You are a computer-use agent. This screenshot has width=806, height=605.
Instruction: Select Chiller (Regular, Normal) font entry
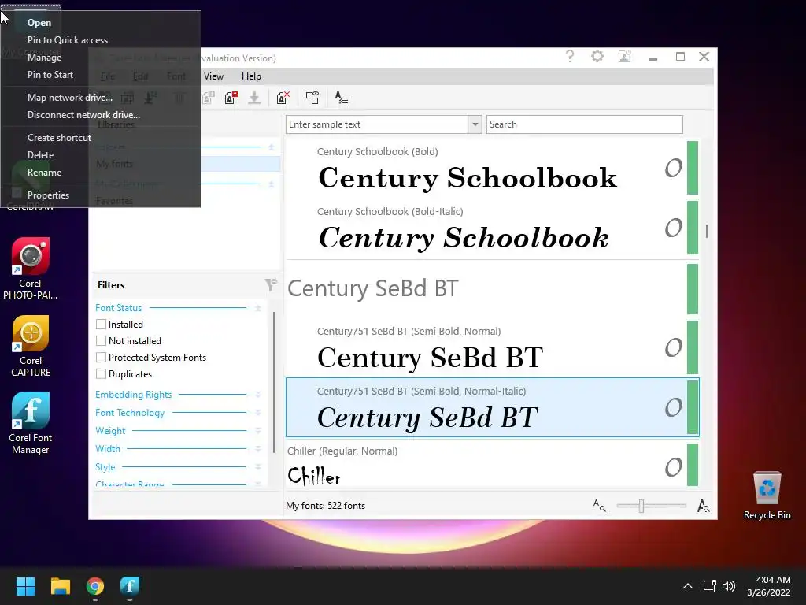point(492,465)
